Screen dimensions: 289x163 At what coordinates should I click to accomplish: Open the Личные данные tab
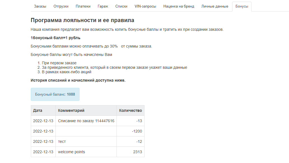pos(215,6)
